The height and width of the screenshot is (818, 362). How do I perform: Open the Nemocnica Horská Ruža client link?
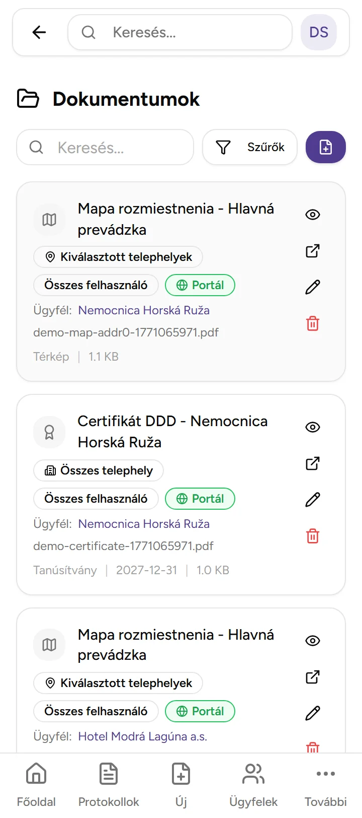point(144,310)
